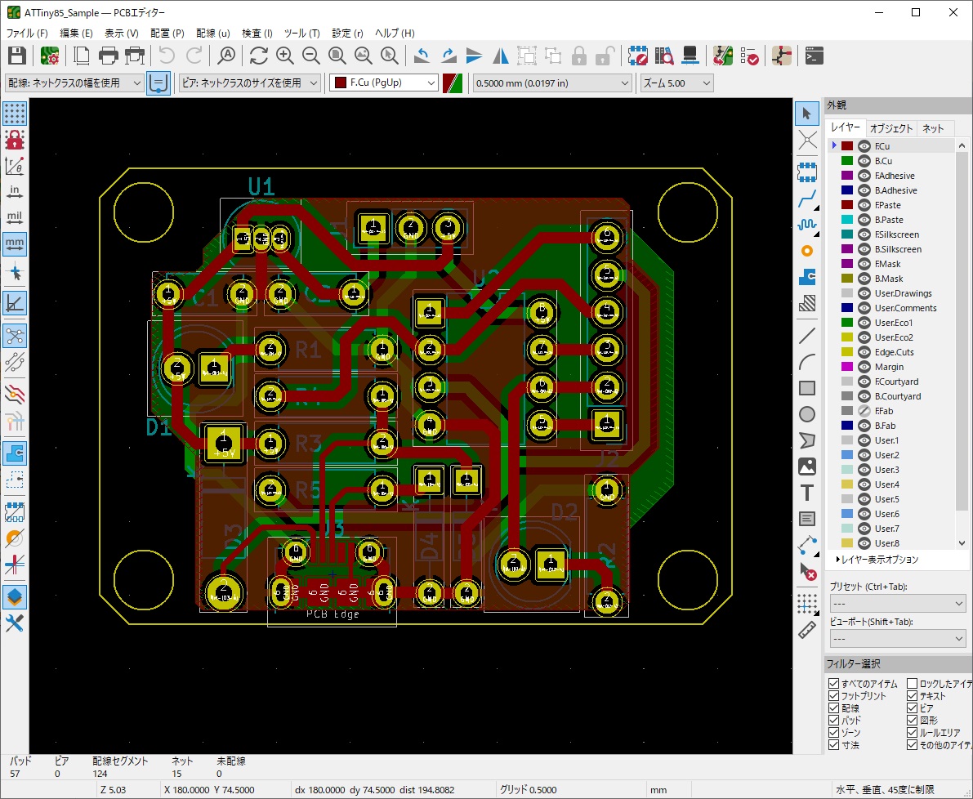Click the Undo arrow icon
The width and height of the screenshot is (973, 799).
[x=167, y=56]
